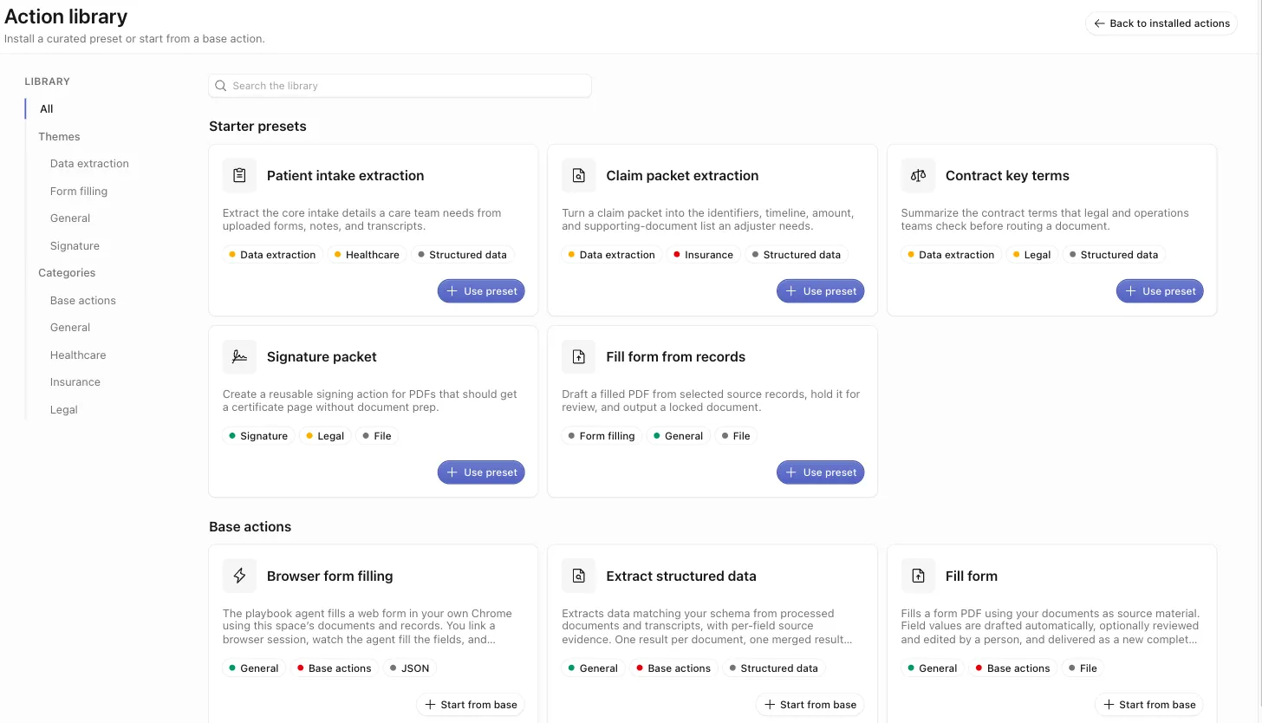Select All in the library sidebar

tap(47, 109)
